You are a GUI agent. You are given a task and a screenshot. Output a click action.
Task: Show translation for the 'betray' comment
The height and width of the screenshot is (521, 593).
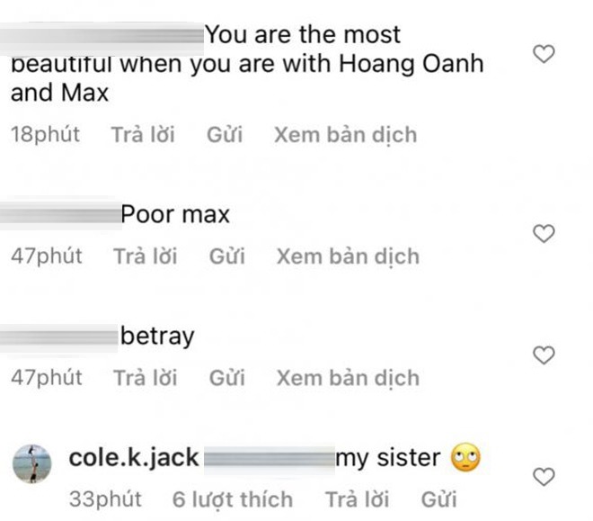tap(347, 377)
